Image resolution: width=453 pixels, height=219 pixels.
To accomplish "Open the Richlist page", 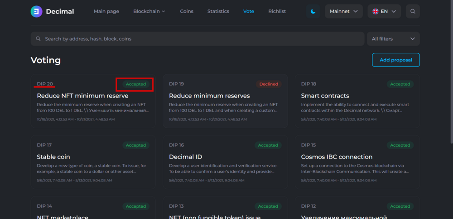I will [277, 12].
